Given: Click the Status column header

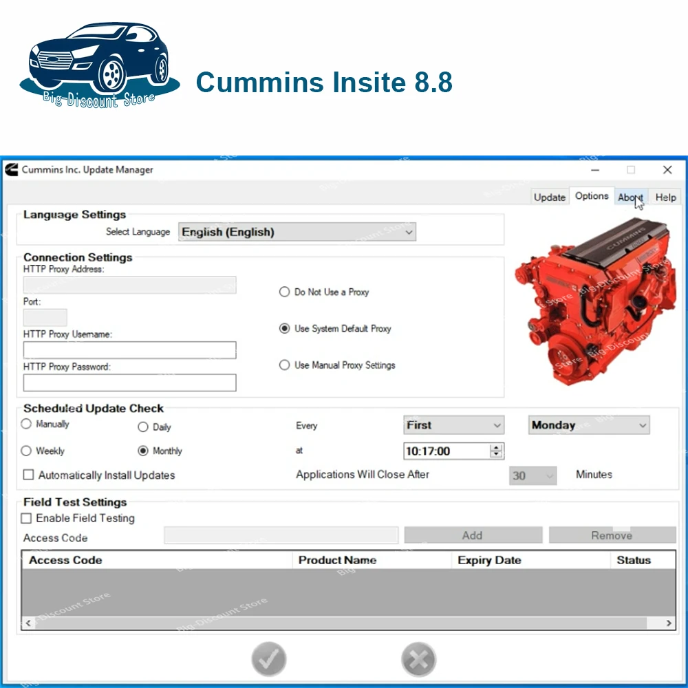Looking at the screenshot, I should (643, 560).
